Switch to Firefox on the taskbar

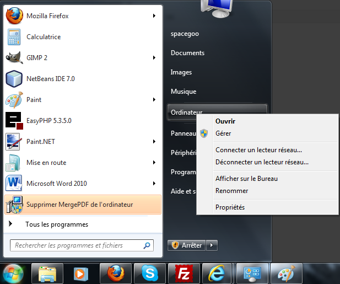tap(116, 274)
